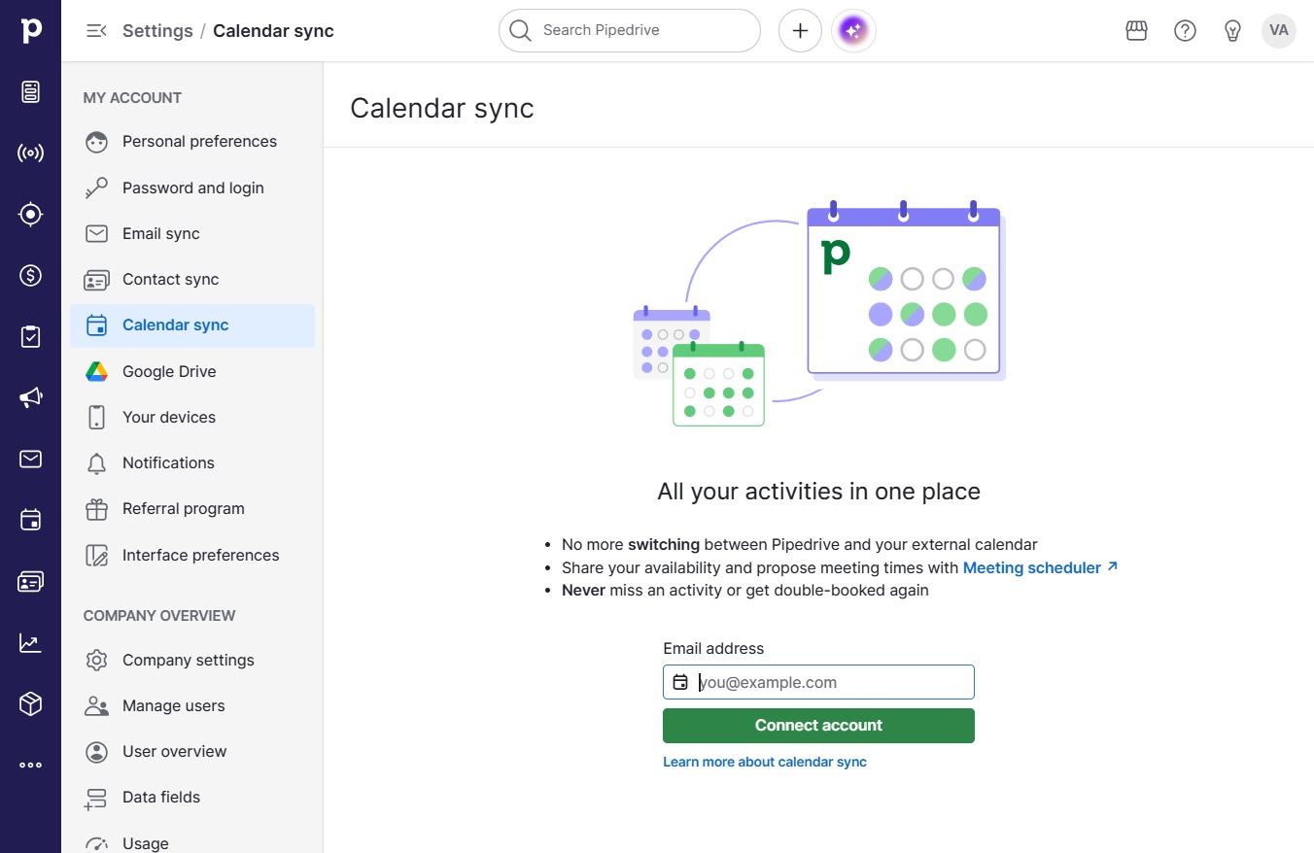The height and width of the screenshot is (853, 1314).
Task: Click the Pipedrive logo in the navigation rail
Action: 31,30
